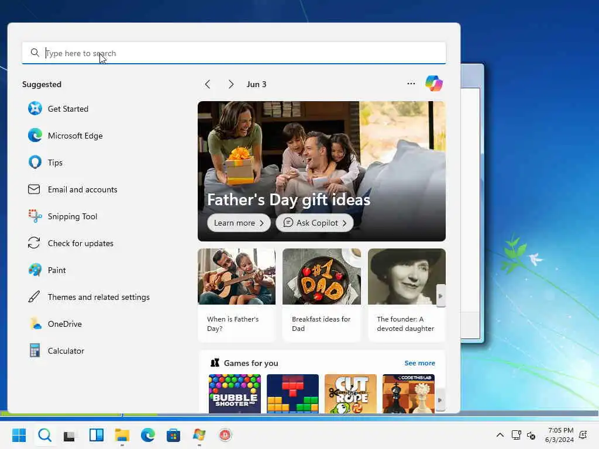Click the Jun 3 date label
This screenshot has width=599, height=449.
(x=256, y=84)
